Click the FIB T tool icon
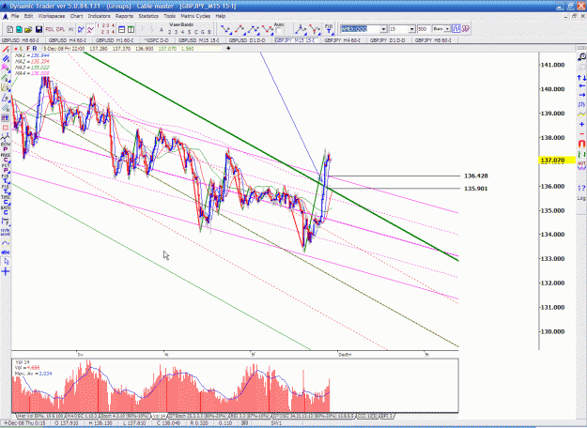The width and height of the screenshot is (587, 428). (329, 29)
